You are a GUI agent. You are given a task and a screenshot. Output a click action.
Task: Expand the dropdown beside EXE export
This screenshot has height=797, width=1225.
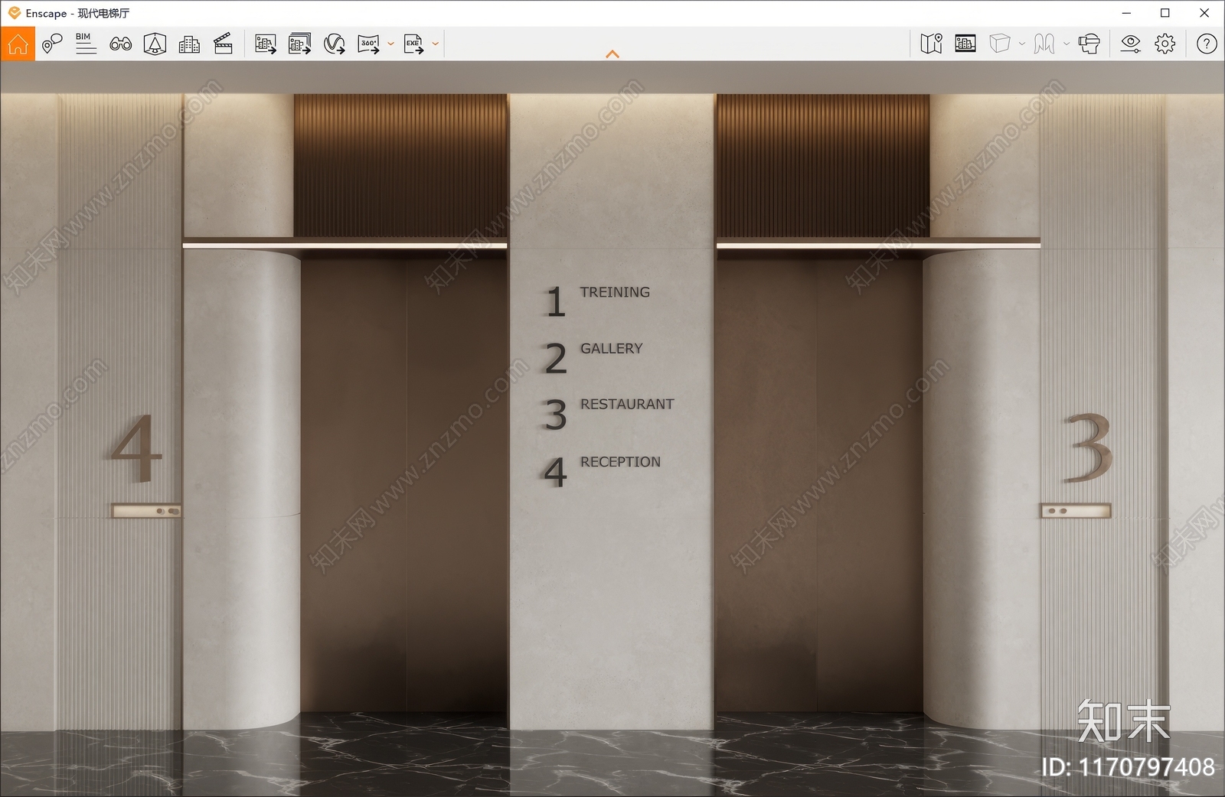click(435, 44)
